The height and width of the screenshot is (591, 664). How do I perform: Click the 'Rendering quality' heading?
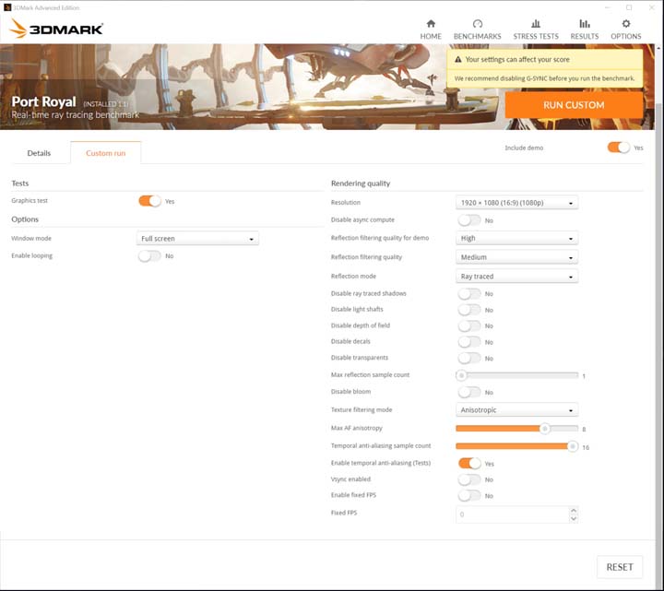click(361, 183)
